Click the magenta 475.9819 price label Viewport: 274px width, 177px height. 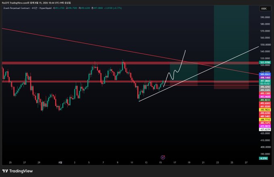265,126
